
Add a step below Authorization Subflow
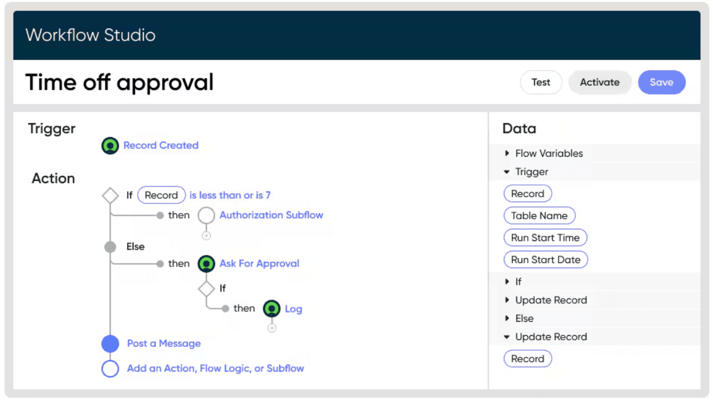click(x=206, y=236)
